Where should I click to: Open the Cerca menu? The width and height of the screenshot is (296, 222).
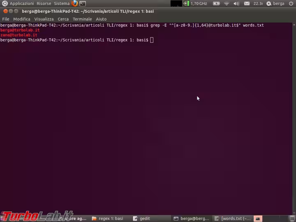tap(63, 19)
